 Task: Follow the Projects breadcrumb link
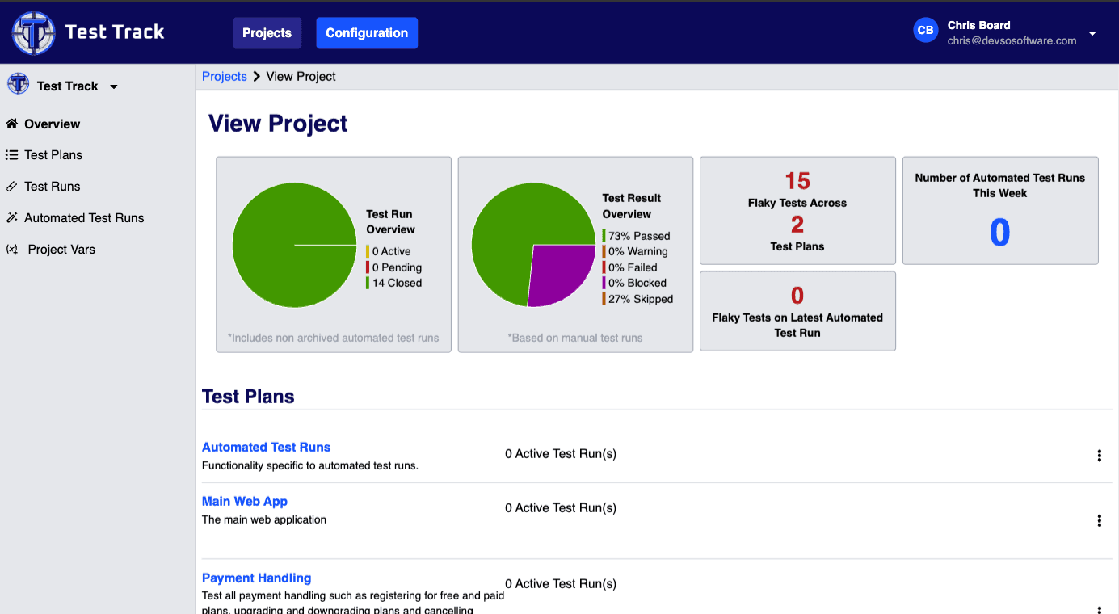click(224, 76)
